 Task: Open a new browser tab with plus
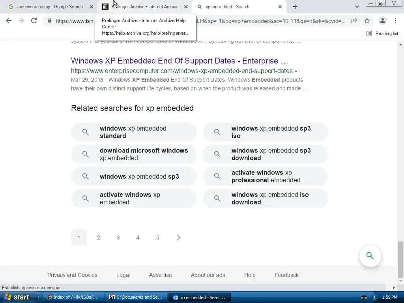click(x=295, y=7)
